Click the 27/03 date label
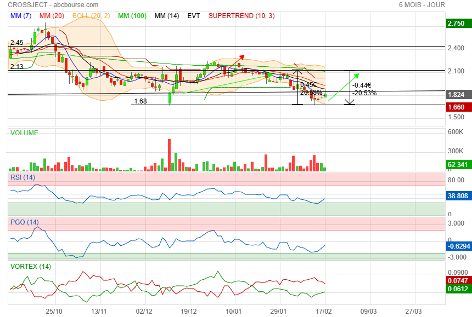The image size is (472, 317). click(x=413, y=312)
